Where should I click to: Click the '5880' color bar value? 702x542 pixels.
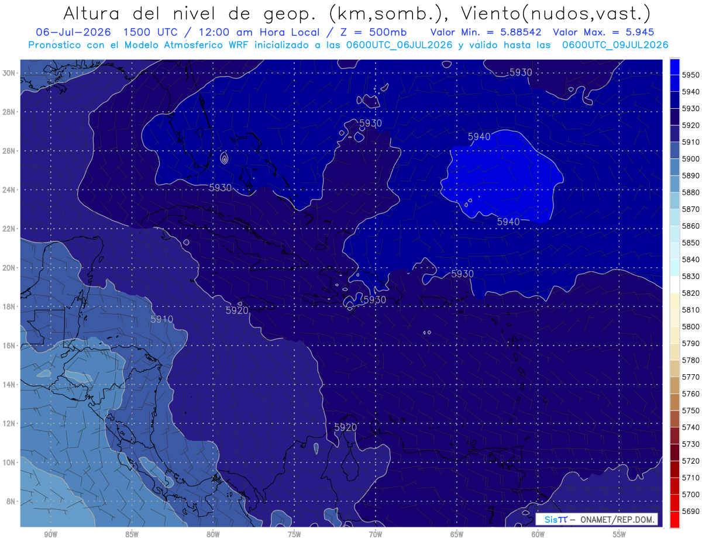pos(690,192)
